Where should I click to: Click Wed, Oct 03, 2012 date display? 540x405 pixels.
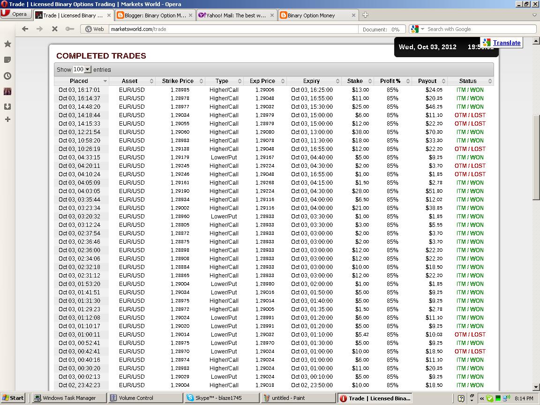pos(427,47)
